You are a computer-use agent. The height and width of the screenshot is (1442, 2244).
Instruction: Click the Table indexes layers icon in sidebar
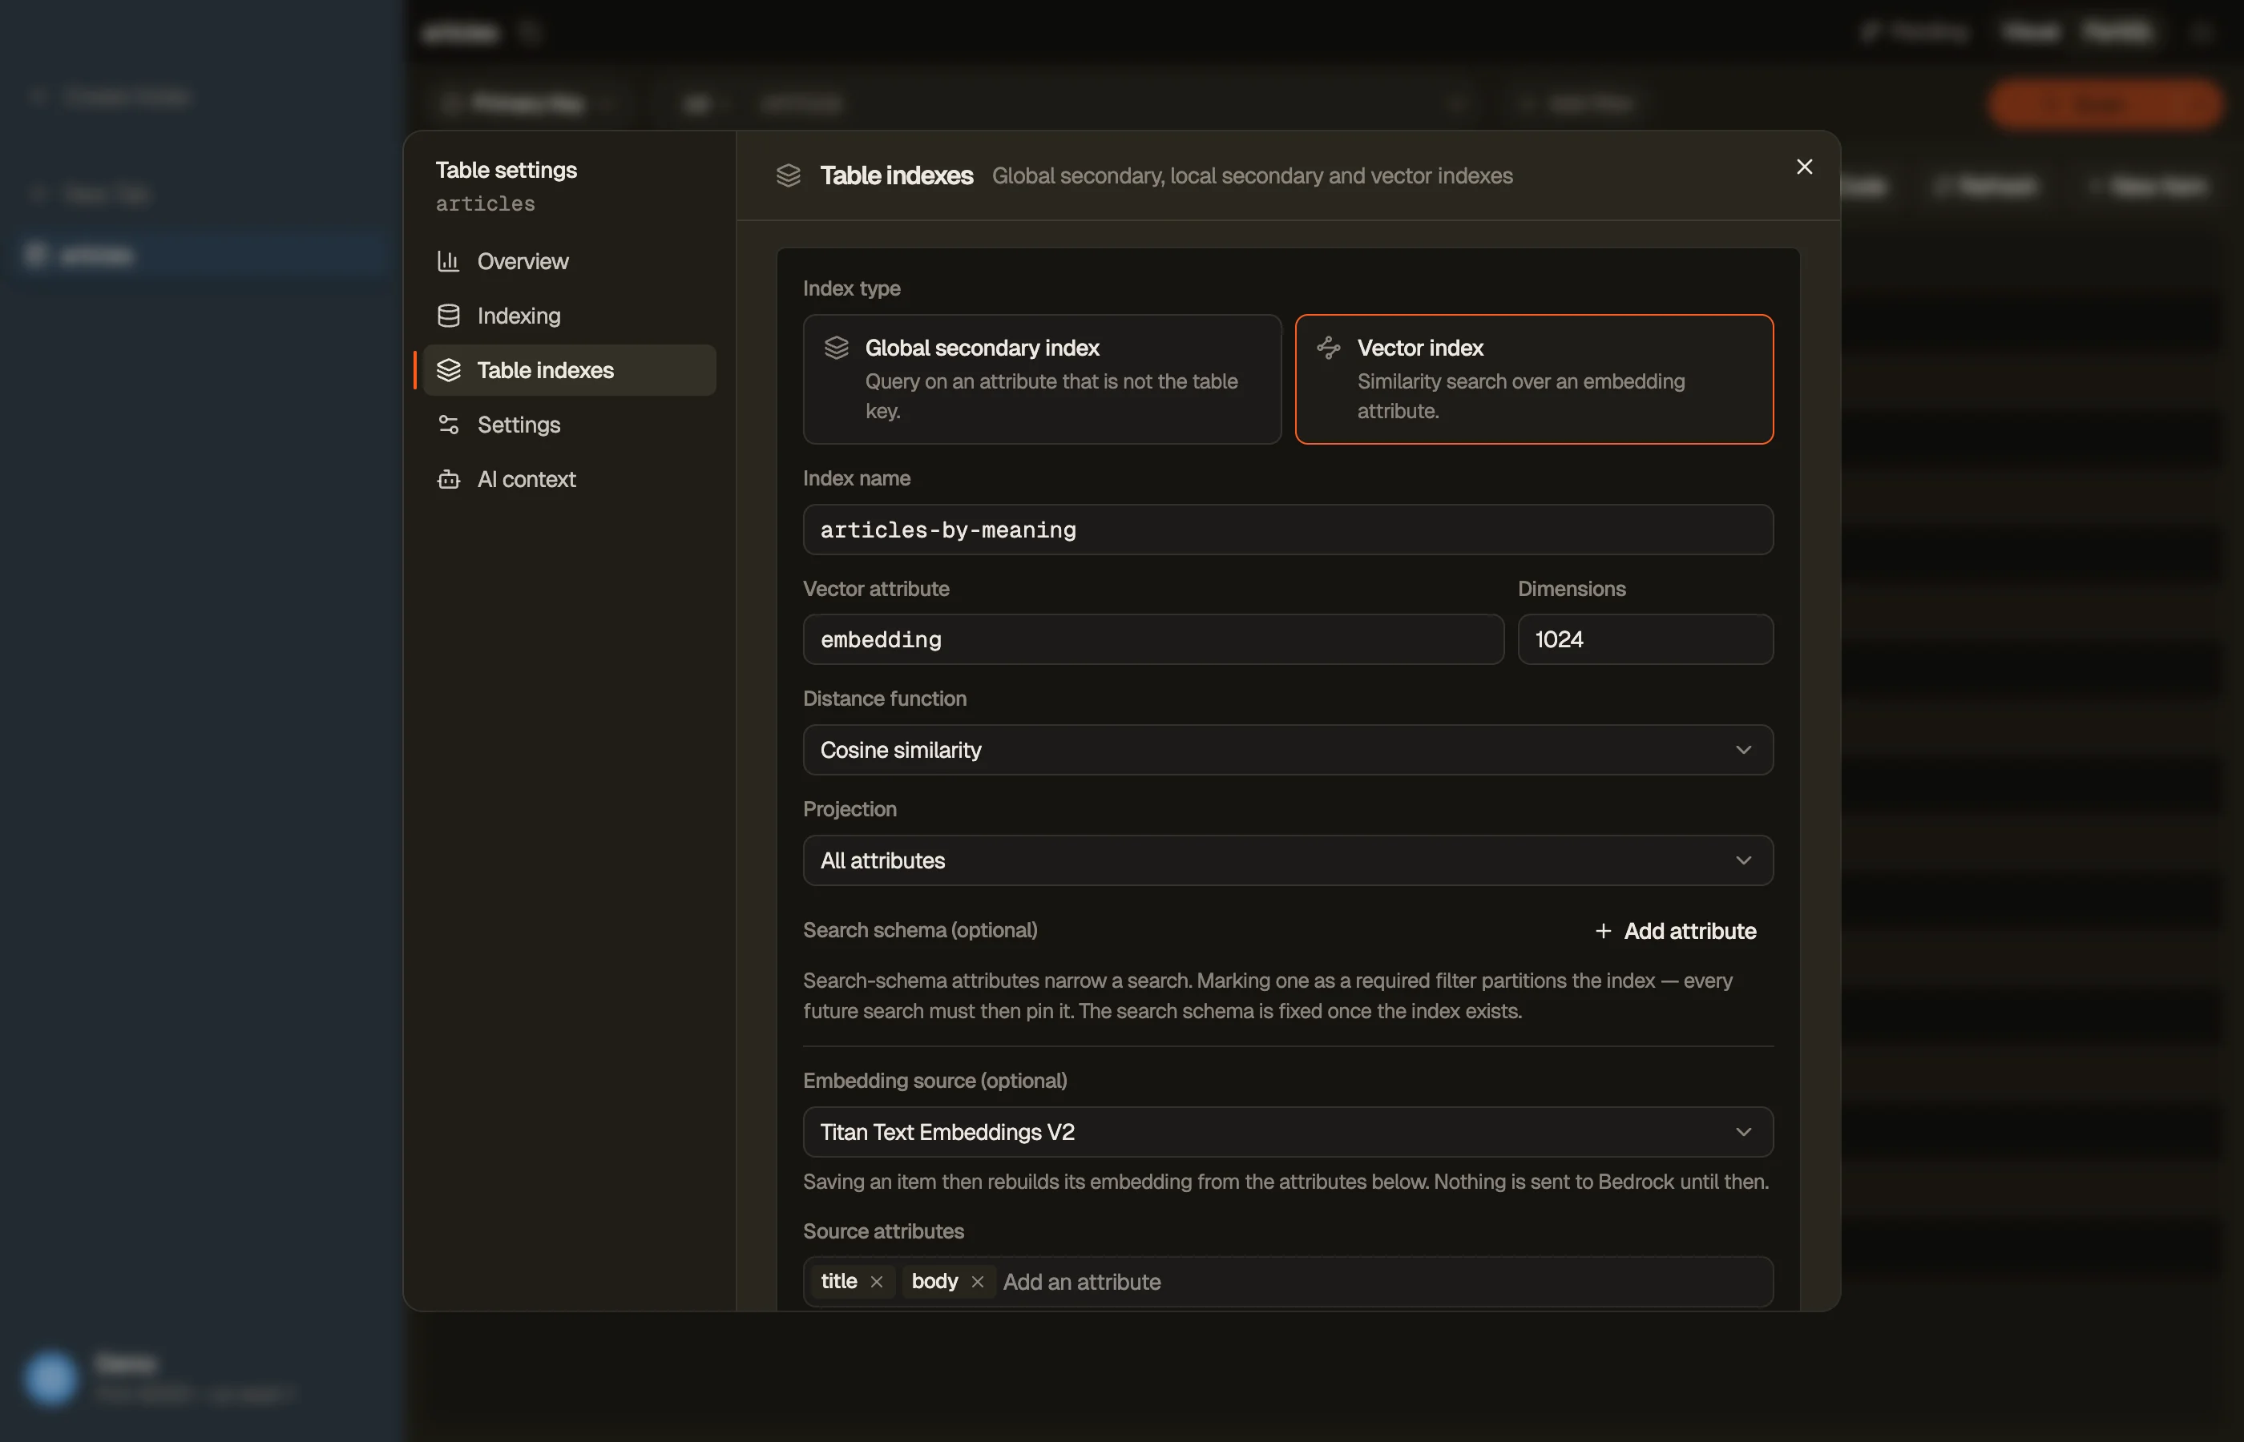click(x=449, y=370)
